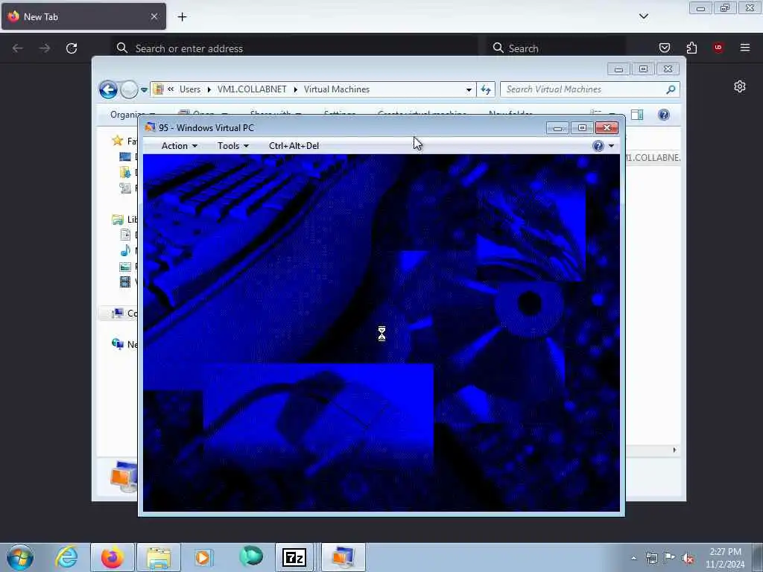The height and width of the screenshot is (572, 763).
Task: Click the magnifier icon in Explorer search
Action: click(671, 89)
